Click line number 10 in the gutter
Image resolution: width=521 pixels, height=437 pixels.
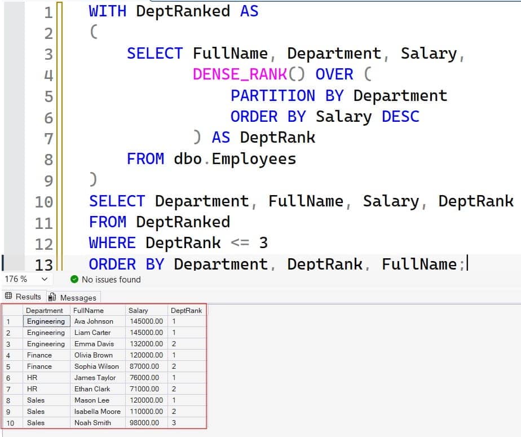point(44,202)
